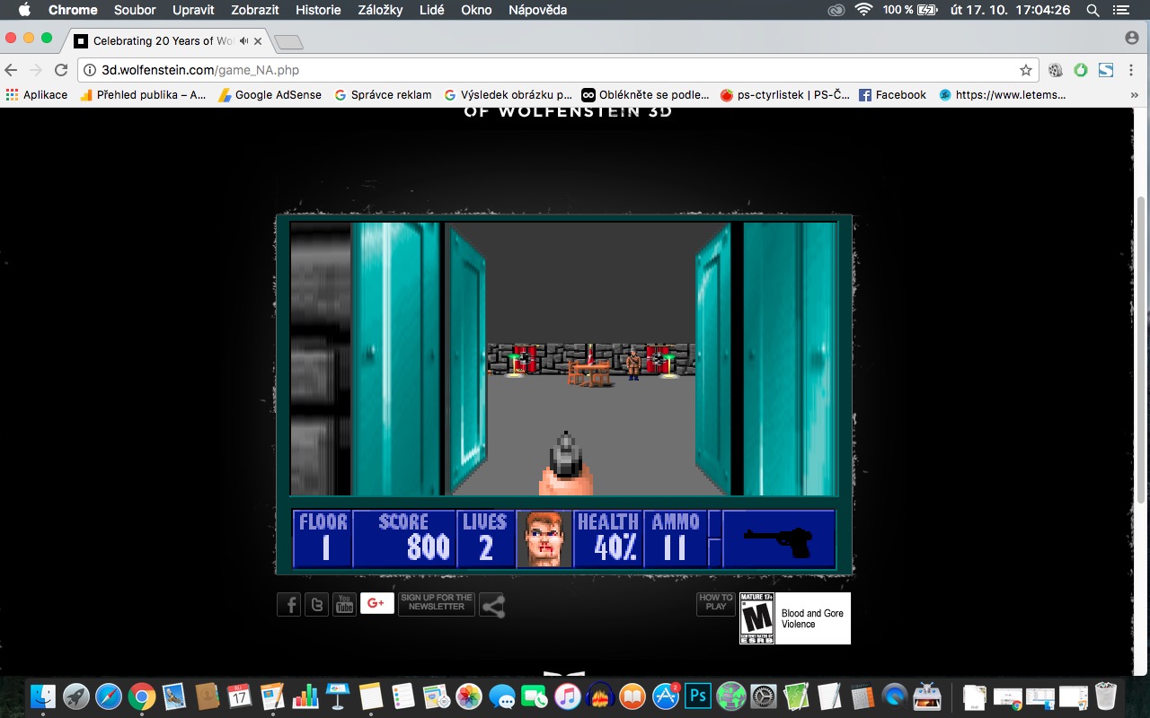Viewport: 1150px width, 718px height.
Task: Mute the tab via audio icon
Action: [243, 41]
